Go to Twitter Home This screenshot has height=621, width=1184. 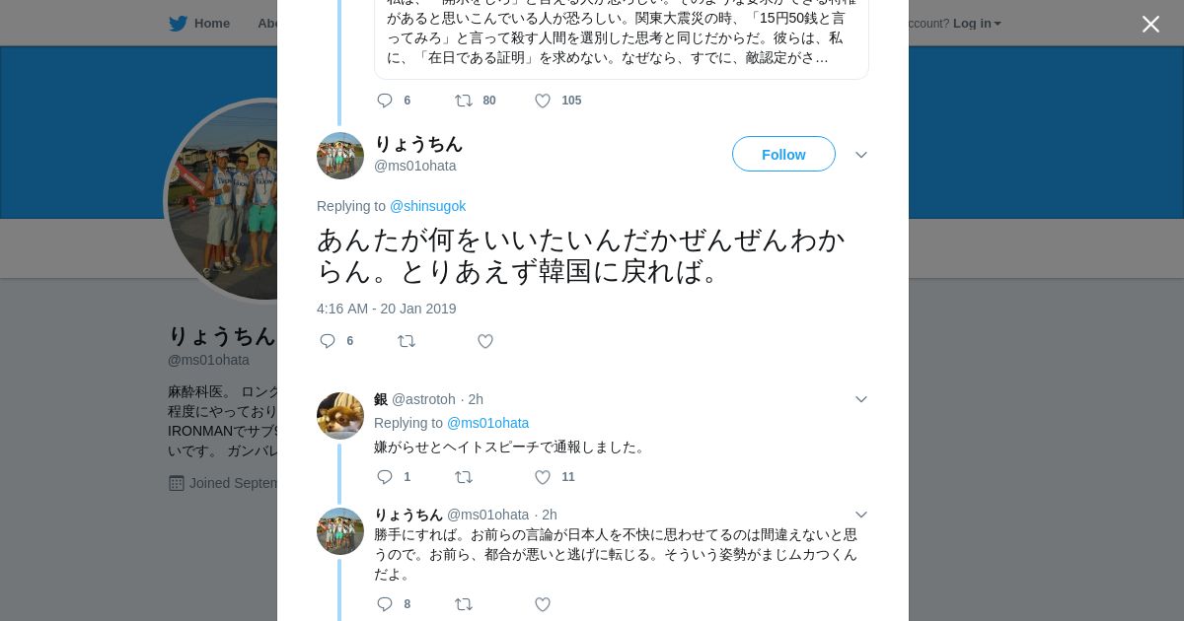(x=199, y=24)
